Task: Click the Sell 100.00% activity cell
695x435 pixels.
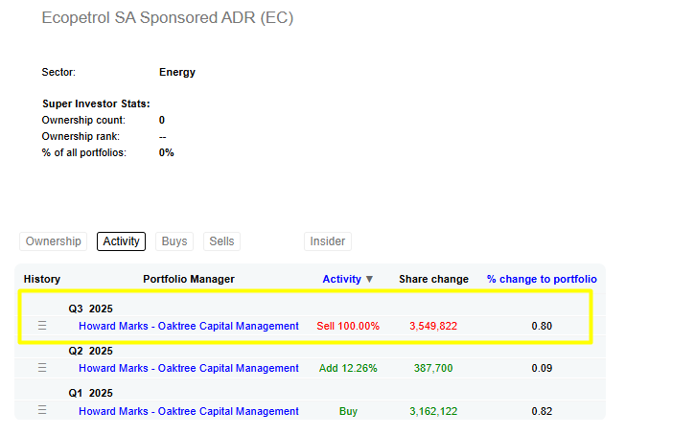Action: (348, 326)
